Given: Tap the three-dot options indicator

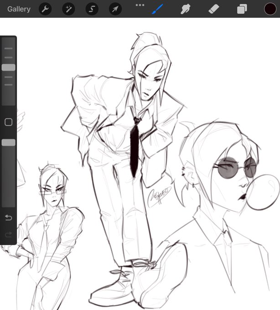Looking at the screenshot, I should [x=140, y=5].
